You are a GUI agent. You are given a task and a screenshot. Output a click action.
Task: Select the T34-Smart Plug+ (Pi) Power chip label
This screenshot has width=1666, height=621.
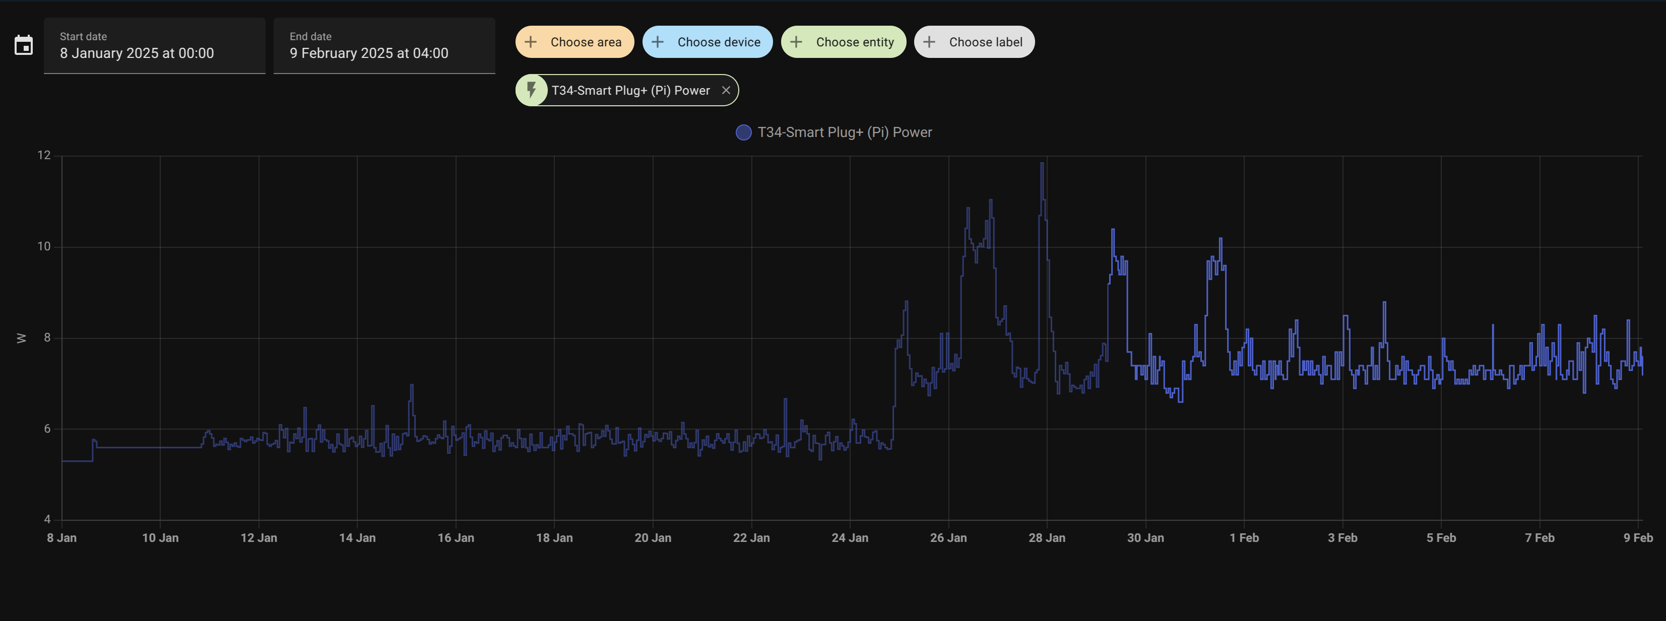[x=630, y=91]
